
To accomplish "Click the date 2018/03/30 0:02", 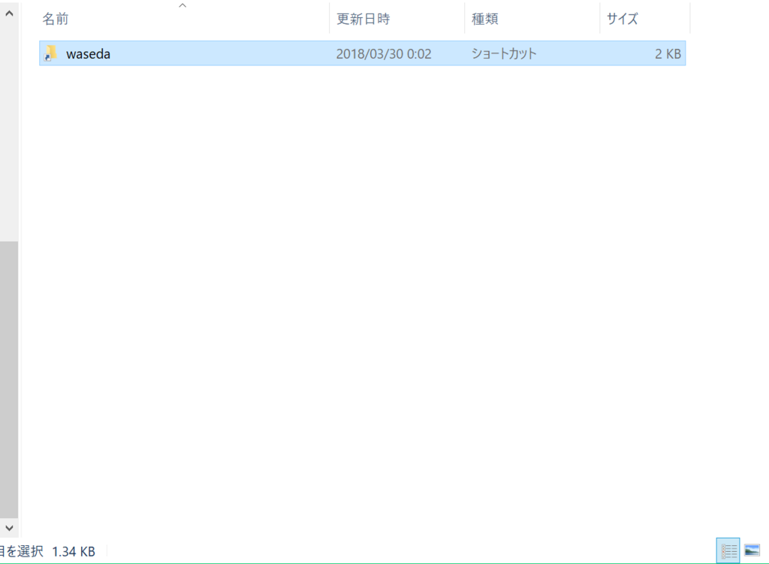I will [384, 54].
